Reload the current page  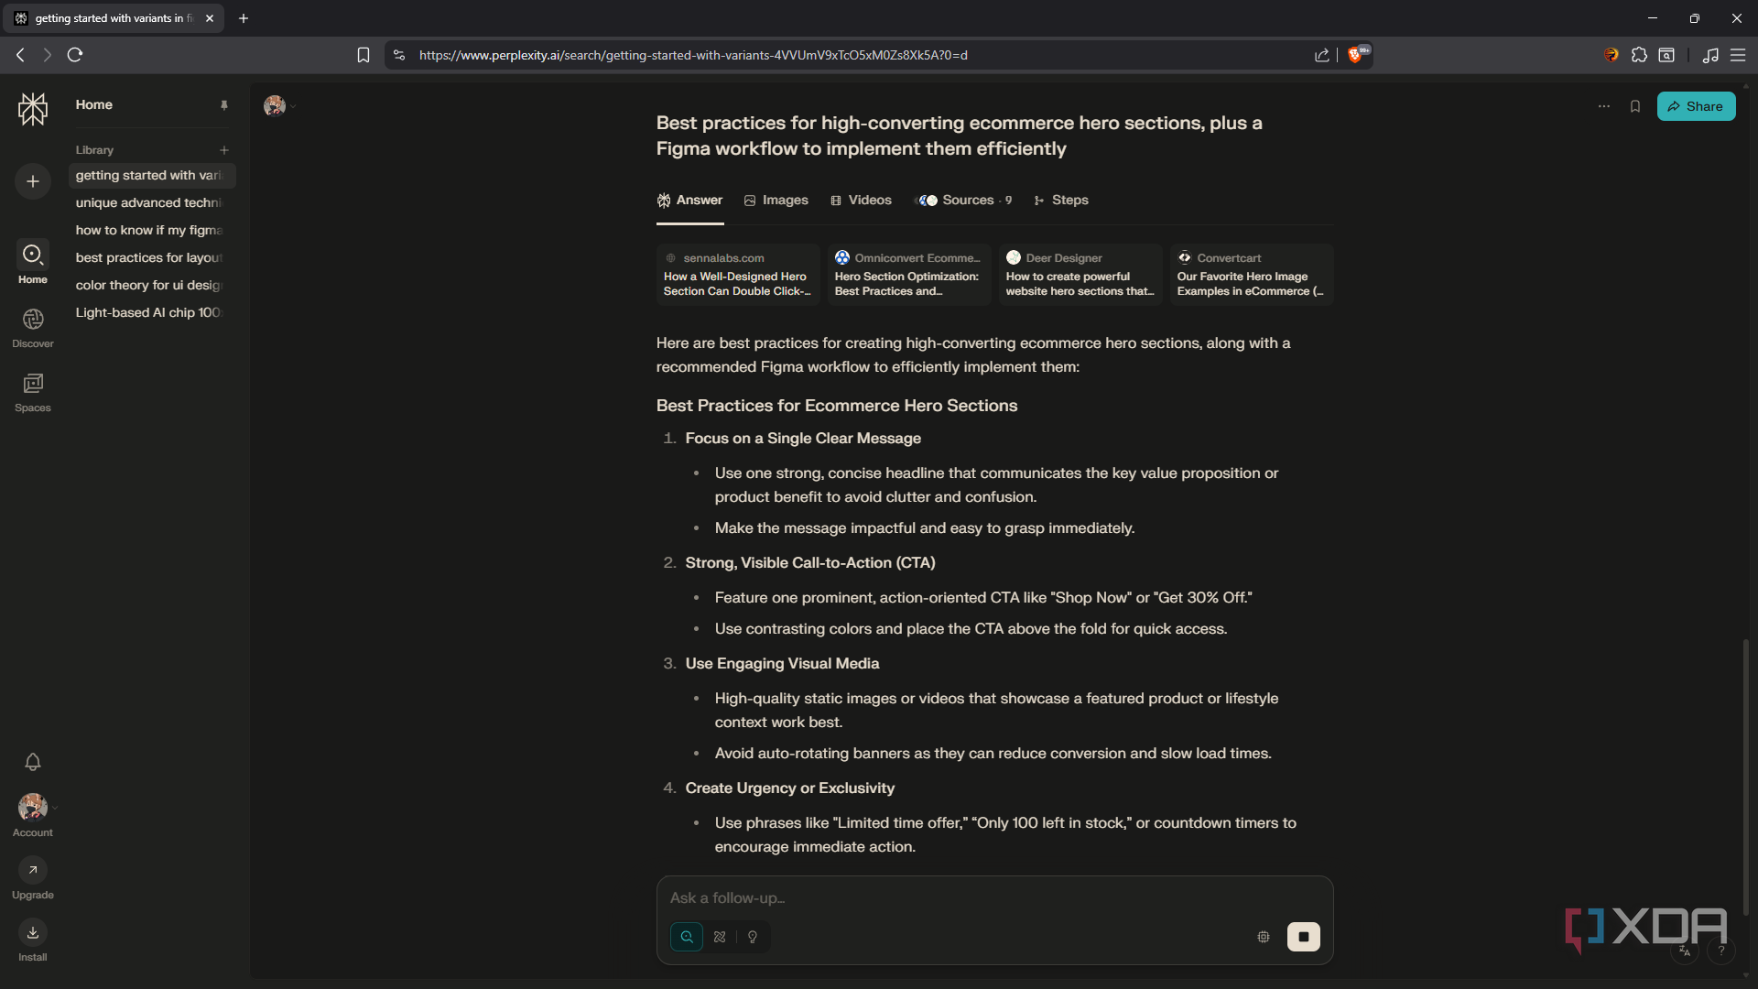click(x=75, y=55)
